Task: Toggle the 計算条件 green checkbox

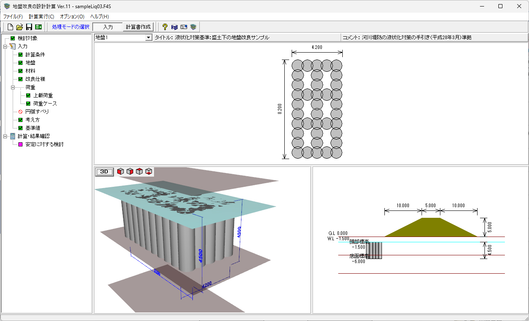Action: point(20,55)
